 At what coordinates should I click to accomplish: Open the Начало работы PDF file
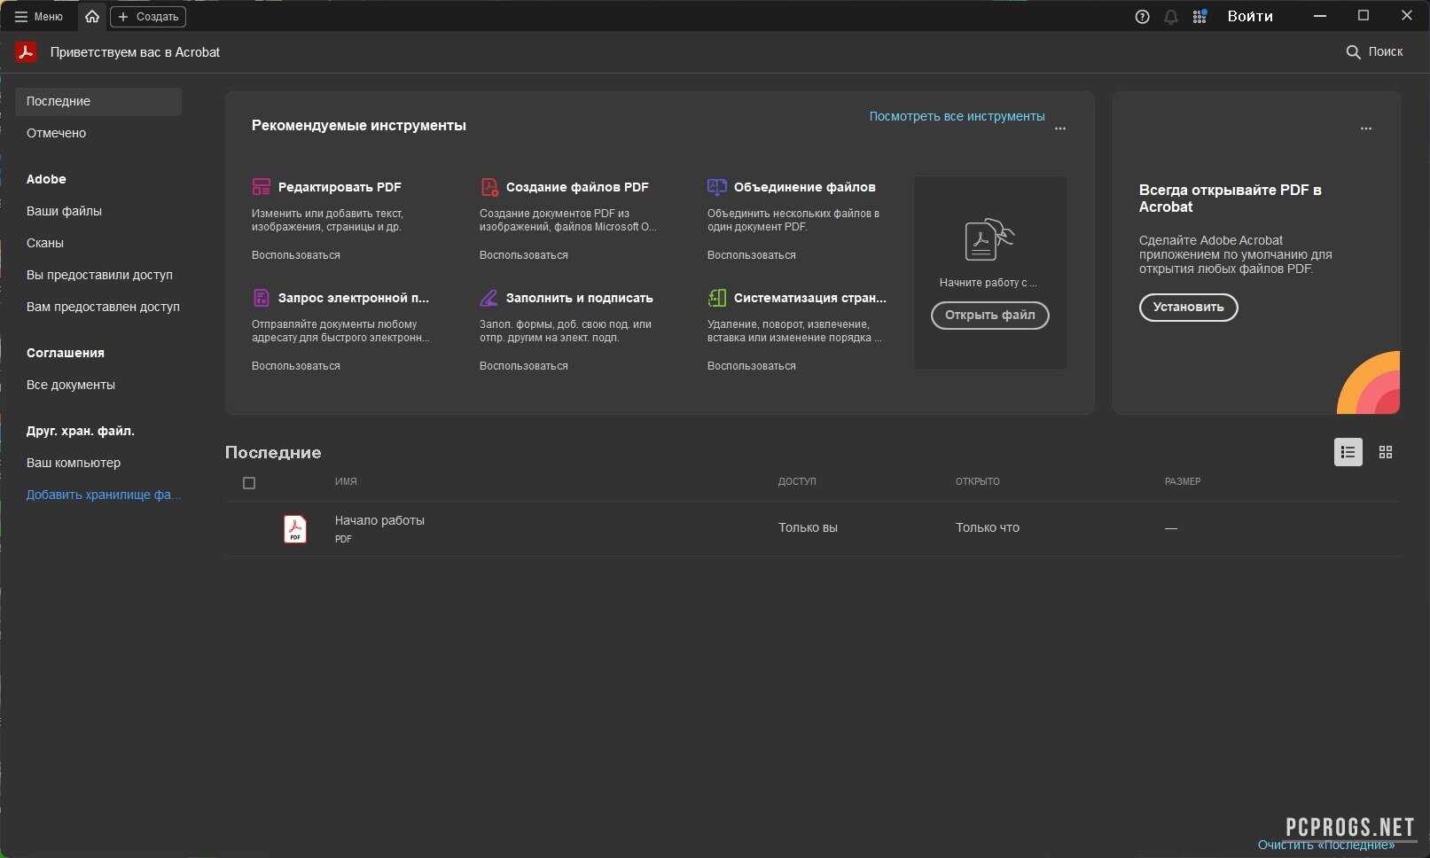click(x=379, y=521)
